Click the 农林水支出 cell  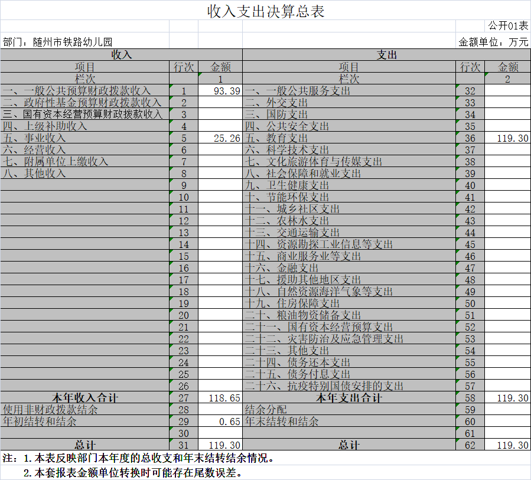pos(349,221)
